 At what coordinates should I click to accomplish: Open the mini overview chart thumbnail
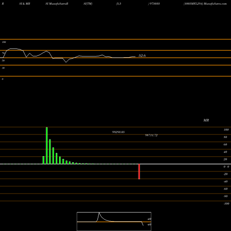click(114, 221)
